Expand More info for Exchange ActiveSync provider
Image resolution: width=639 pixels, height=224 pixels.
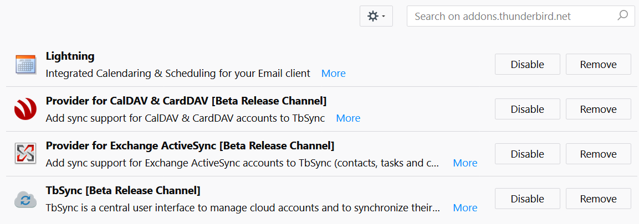[465, 163]
